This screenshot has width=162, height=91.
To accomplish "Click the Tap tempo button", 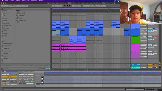I will click(6, 6).
